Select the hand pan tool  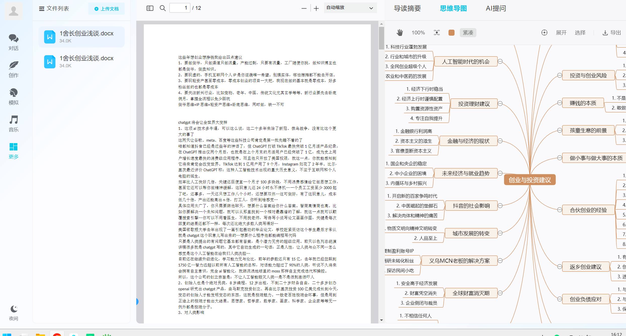(400, 33)
